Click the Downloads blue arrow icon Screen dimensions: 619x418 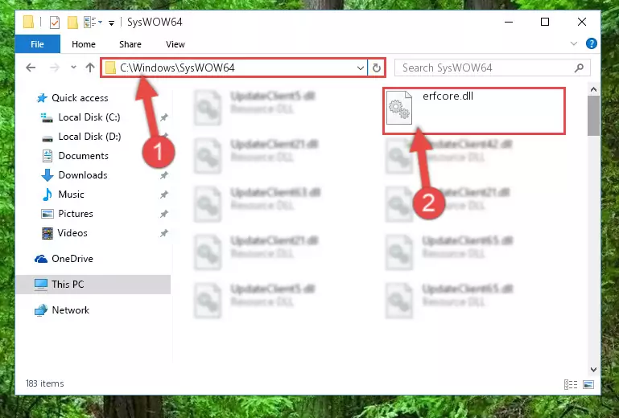47,175
